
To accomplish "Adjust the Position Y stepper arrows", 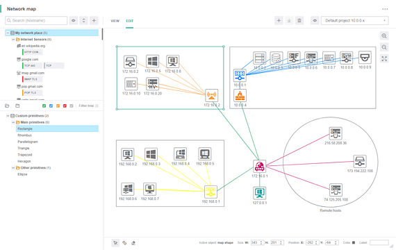I will pos(336,242).
